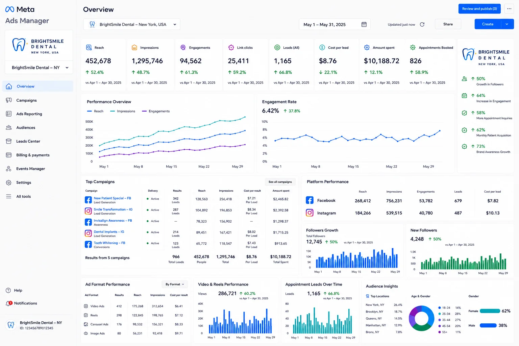Toggle the Reach series in chart legend
This screenshot has height=346, width=519.
pyautogui.click(x=95, y=111)
